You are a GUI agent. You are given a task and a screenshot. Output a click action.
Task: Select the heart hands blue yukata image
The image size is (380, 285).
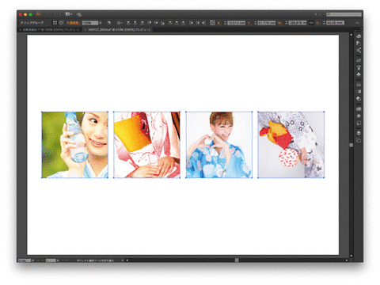(x=218, y=145)
